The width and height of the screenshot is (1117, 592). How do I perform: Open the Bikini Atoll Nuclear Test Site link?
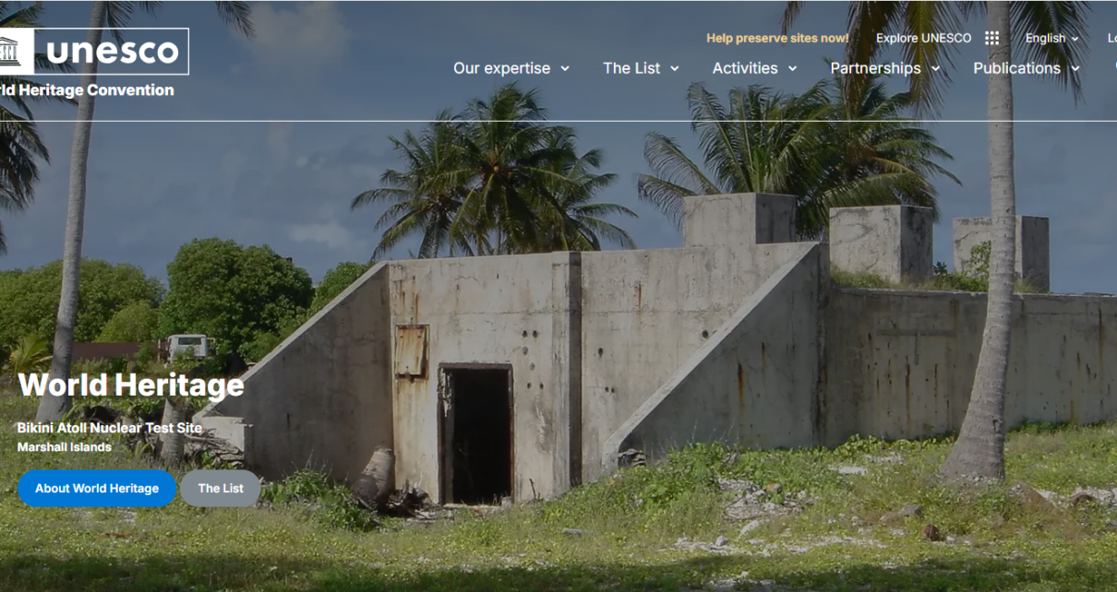coord(110,429)
